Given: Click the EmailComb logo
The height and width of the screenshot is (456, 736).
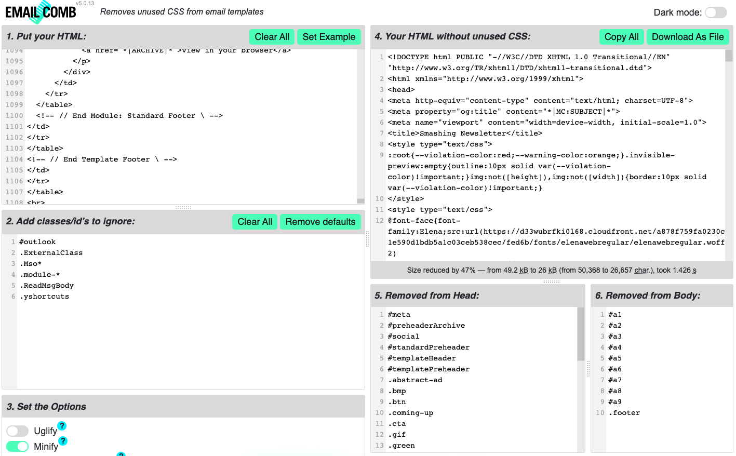Looking at the screenshot, I should (41, 12).
